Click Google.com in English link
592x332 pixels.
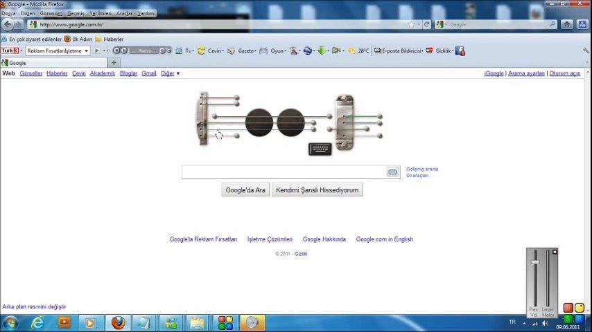pos(384,239)
